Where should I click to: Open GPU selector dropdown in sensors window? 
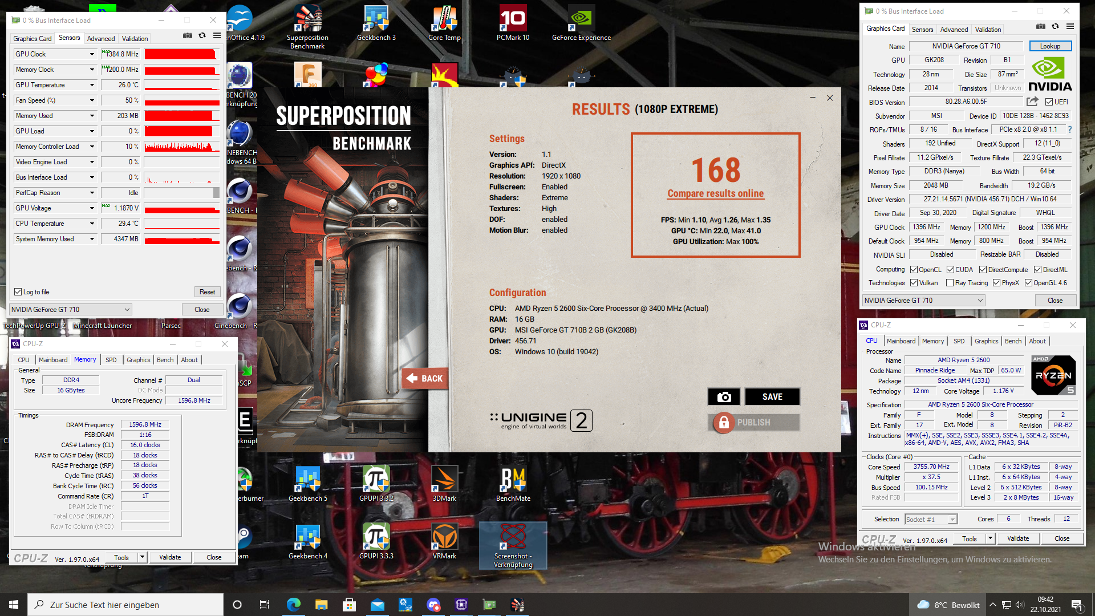[x=70, y=310]
